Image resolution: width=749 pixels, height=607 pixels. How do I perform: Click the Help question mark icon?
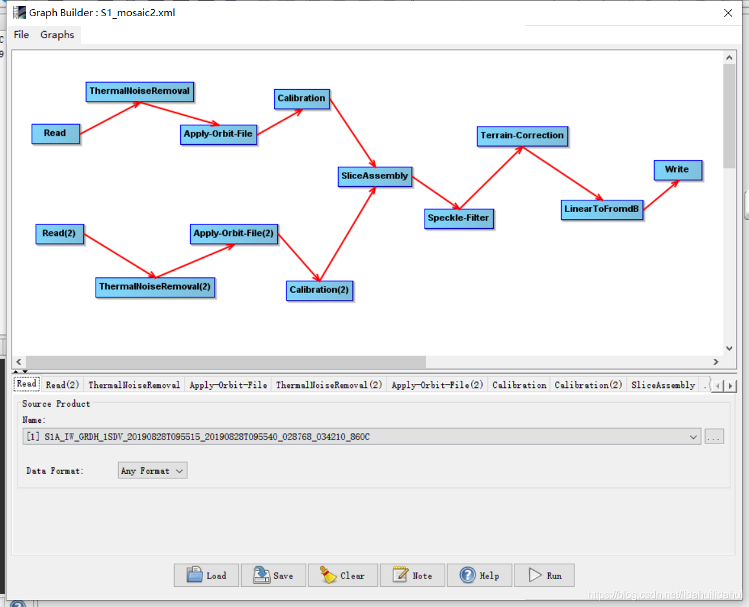(x=468, y=575)
